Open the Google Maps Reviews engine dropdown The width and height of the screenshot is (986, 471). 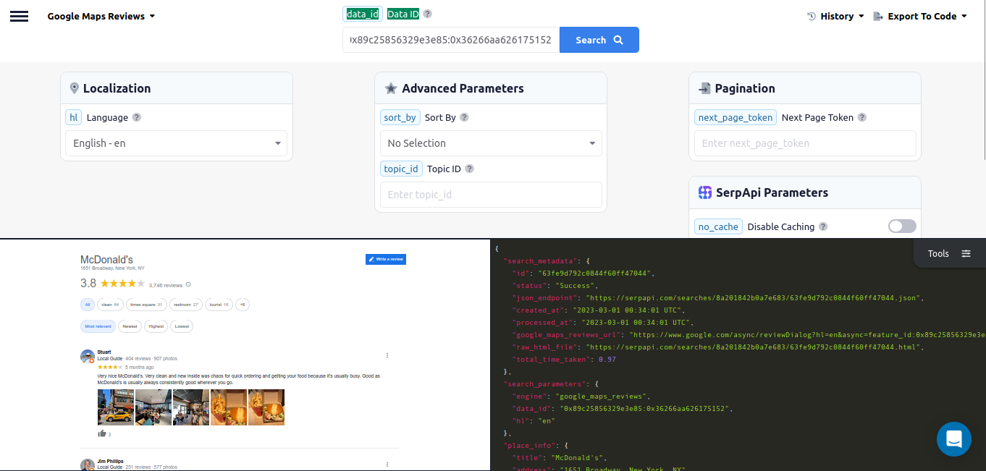tap(101, 16)
